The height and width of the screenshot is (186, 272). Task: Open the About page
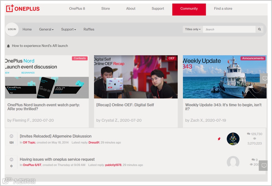(131, 8)
